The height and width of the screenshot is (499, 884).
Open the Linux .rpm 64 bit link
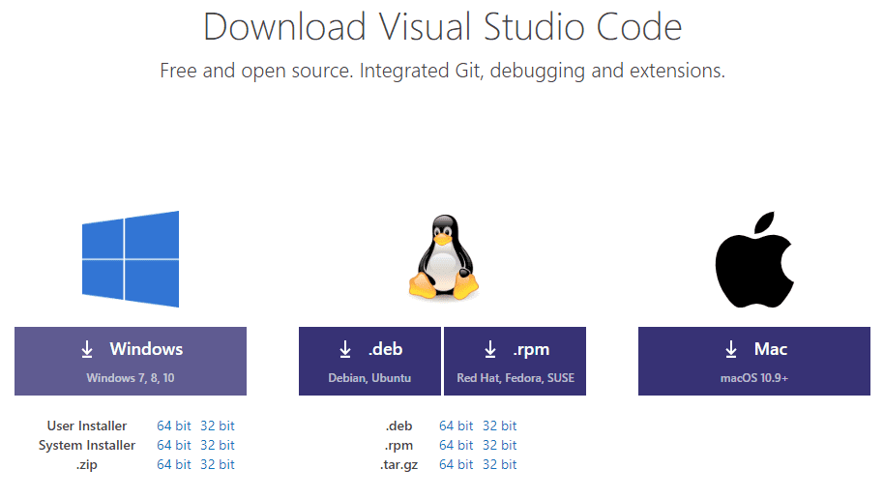(x=456, y=445)
